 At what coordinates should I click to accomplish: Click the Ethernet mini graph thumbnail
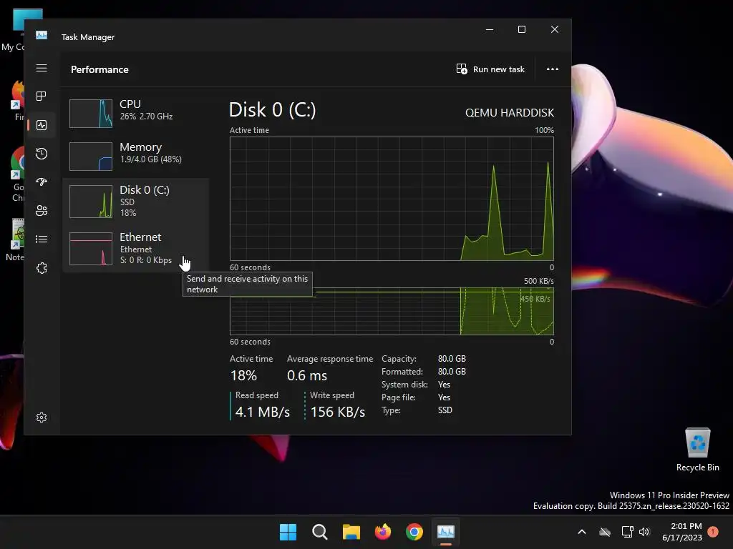(91, 249)
